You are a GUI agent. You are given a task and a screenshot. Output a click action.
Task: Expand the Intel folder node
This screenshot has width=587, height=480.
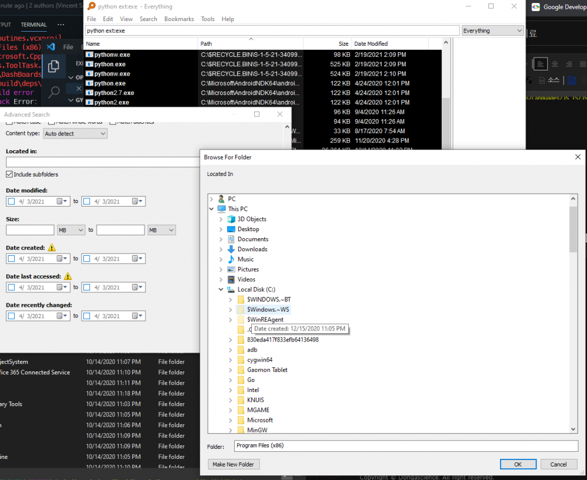231,390
